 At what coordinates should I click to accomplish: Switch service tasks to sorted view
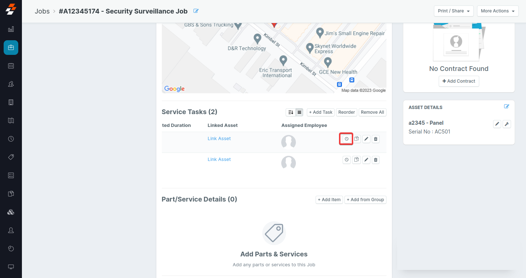pyautogui.click(x=291, y=112)
